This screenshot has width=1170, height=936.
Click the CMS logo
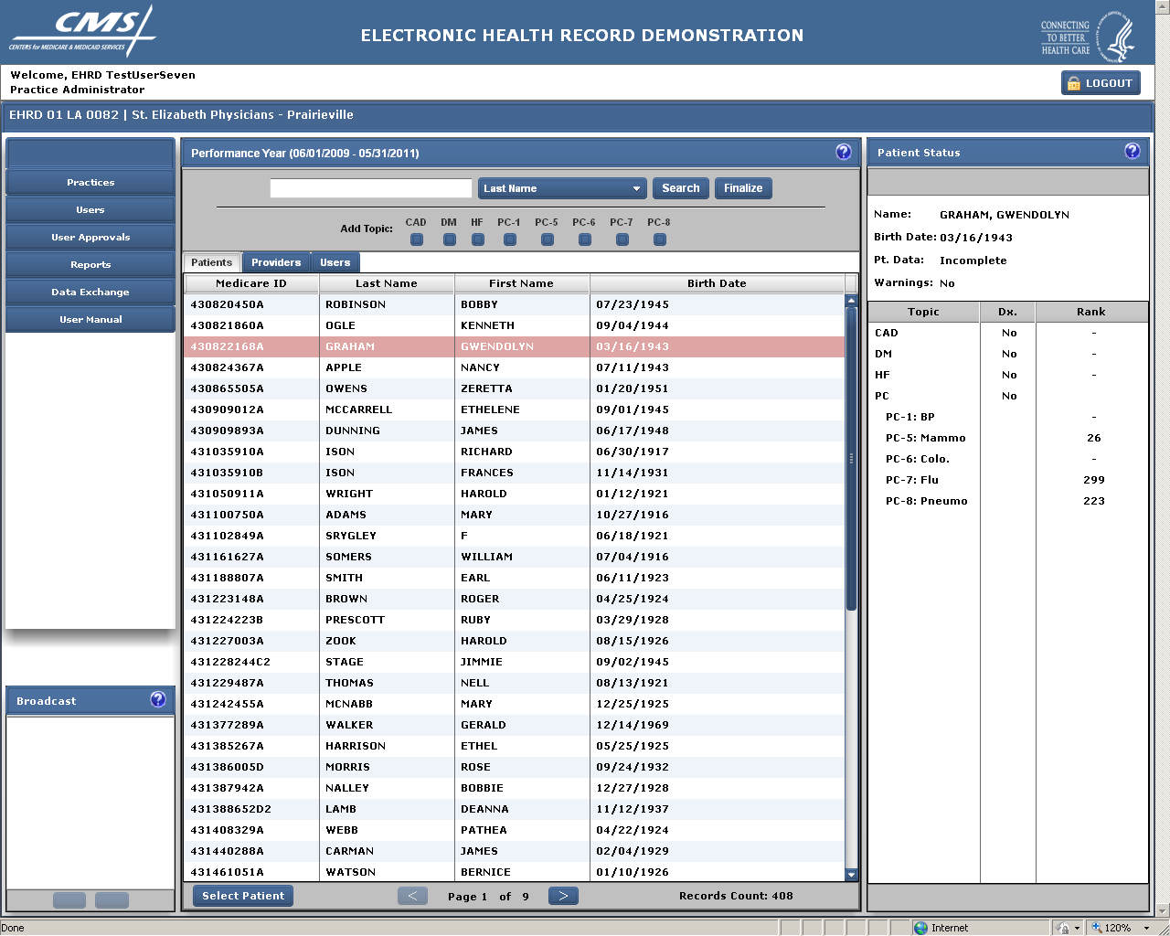pyautogui.click(x=83, y=32)
